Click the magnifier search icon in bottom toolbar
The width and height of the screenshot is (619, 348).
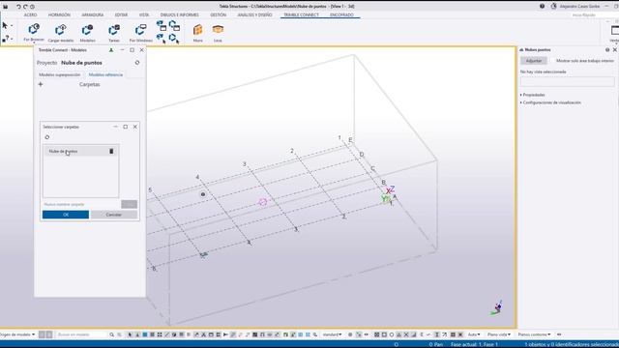(112, 334)
